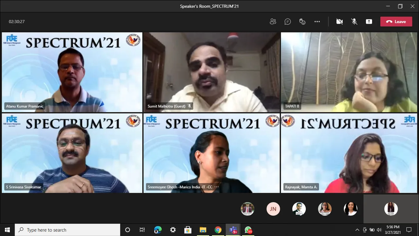419x236 pixels.
Task: Select S Srinivasa Sivakumar video tile
Action: 72,153
